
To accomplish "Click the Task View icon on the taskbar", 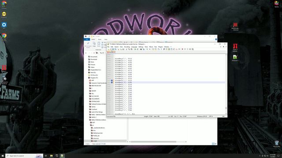I will click(x=46, y=156).
